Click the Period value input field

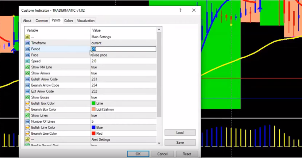click(x=123, y=49)
